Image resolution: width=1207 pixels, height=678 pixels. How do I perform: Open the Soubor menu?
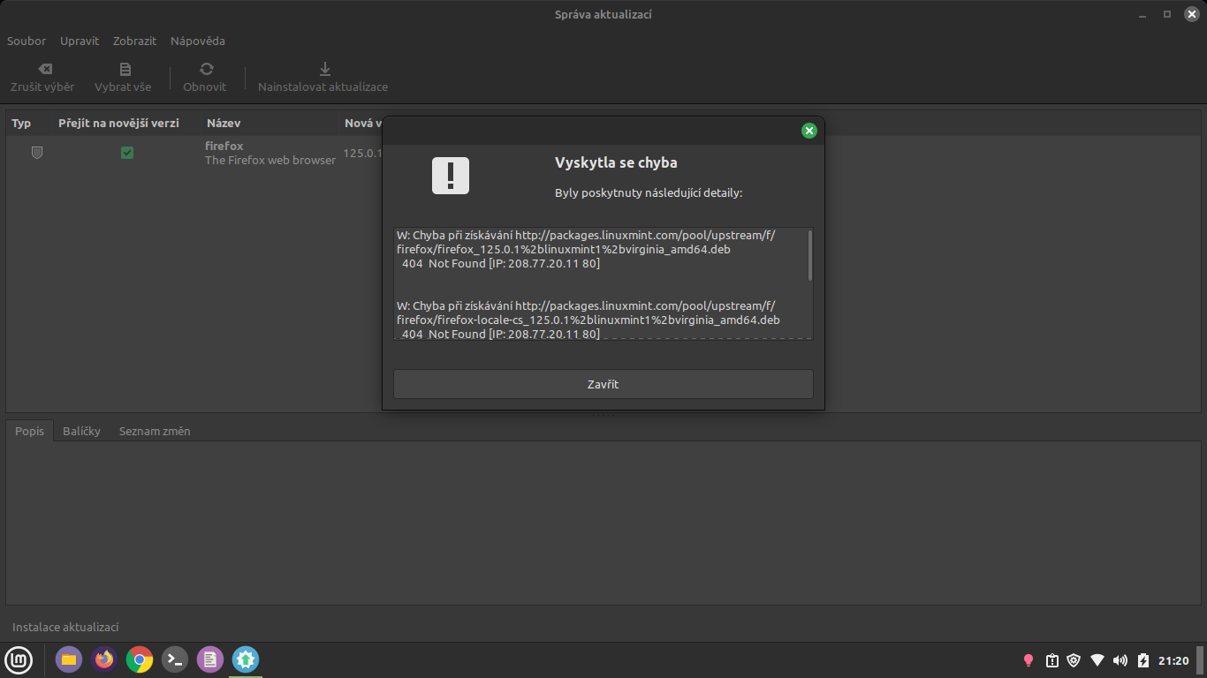click(27, 41)
